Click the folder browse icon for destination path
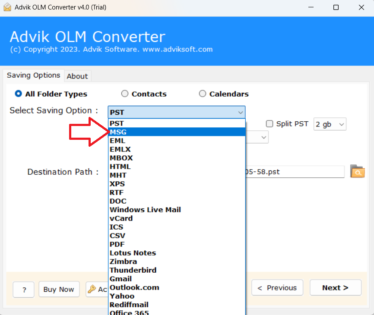Image resolution: width=374 pixels, height=315 pixels. pos(357,171)
